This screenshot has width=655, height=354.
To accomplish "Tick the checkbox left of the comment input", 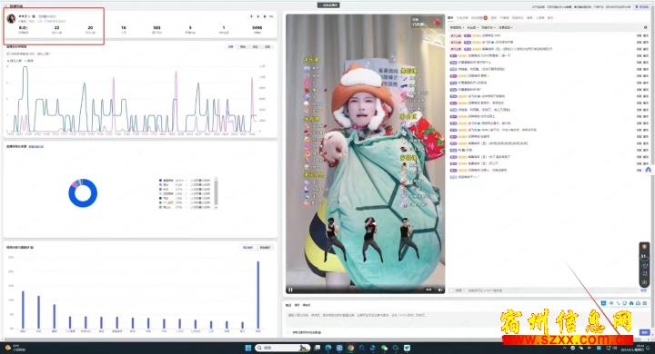I will 451,290.
